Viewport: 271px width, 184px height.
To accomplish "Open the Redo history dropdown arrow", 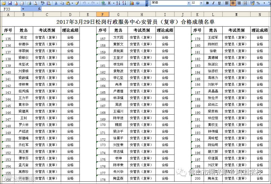I will (97, 3).
